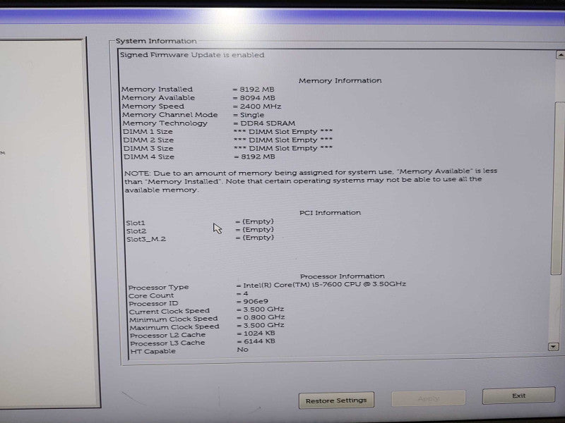565x423 pixels.
Task: Select the 0.800 GHz value
Action: click(x=264, y=317)
